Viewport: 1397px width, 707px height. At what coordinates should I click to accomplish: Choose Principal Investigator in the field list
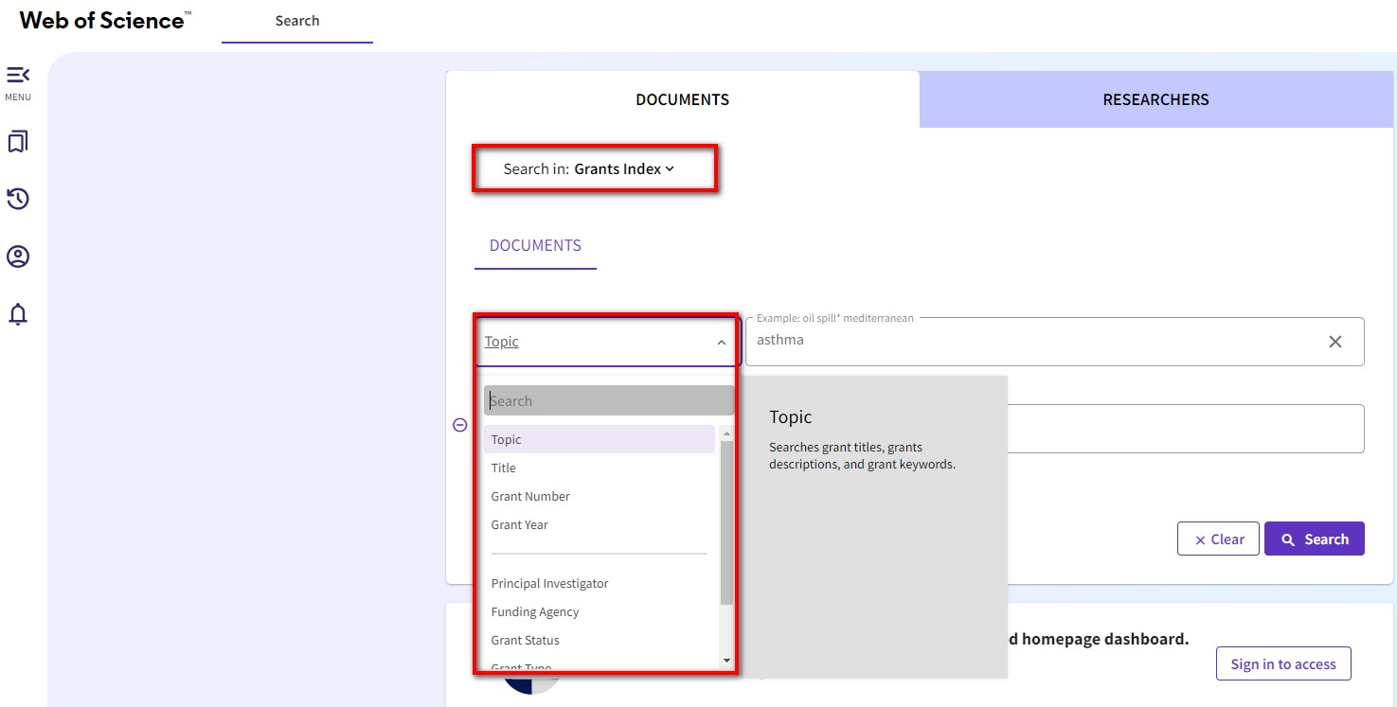(x=599, y=583)
